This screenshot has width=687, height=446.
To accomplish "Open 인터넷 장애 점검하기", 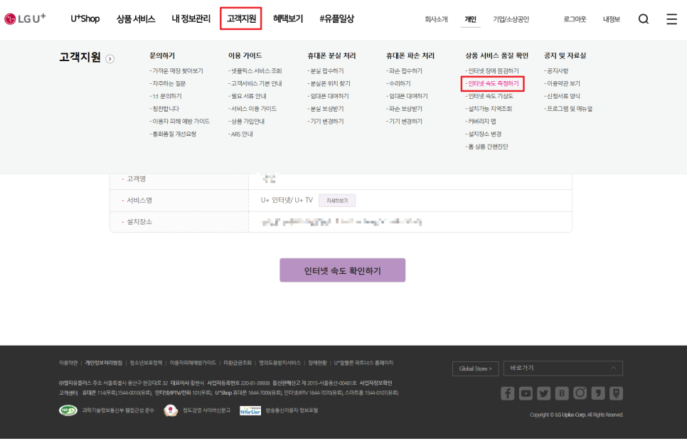I will (x=492, y=71).
